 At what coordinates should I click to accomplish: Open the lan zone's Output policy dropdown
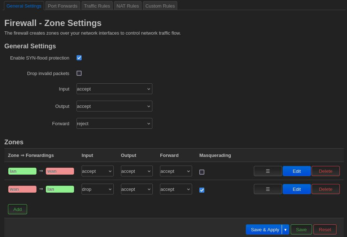click(x=136, y=171)
